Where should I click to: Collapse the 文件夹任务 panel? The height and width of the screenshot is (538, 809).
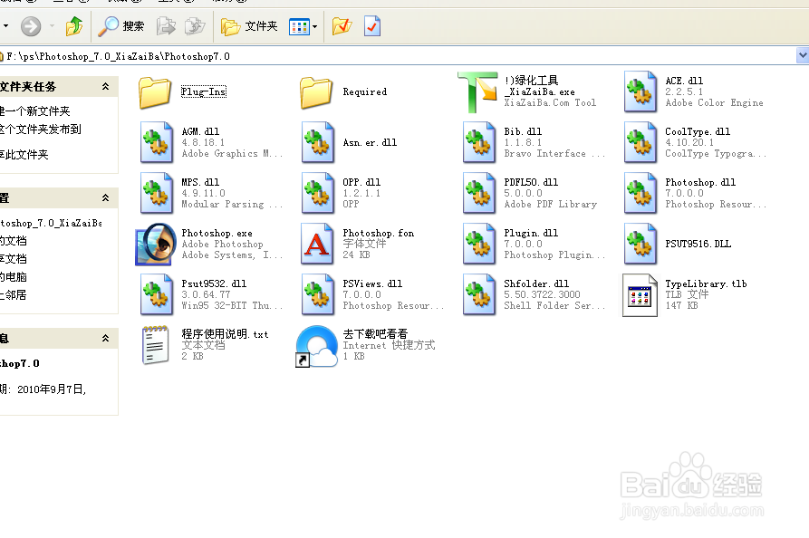pyautogui.click(x=105, y=87)
